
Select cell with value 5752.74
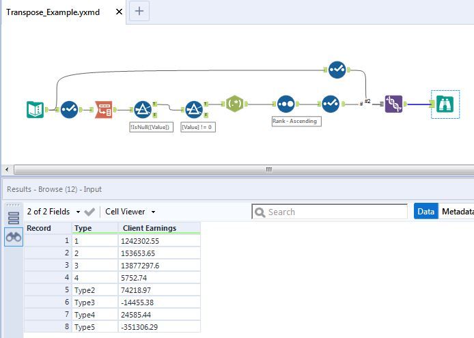[159, 278]
